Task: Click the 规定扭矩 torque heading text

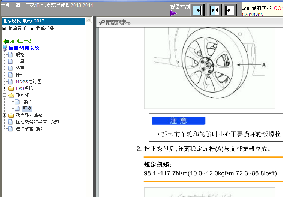Action: (x=158, y=165)
